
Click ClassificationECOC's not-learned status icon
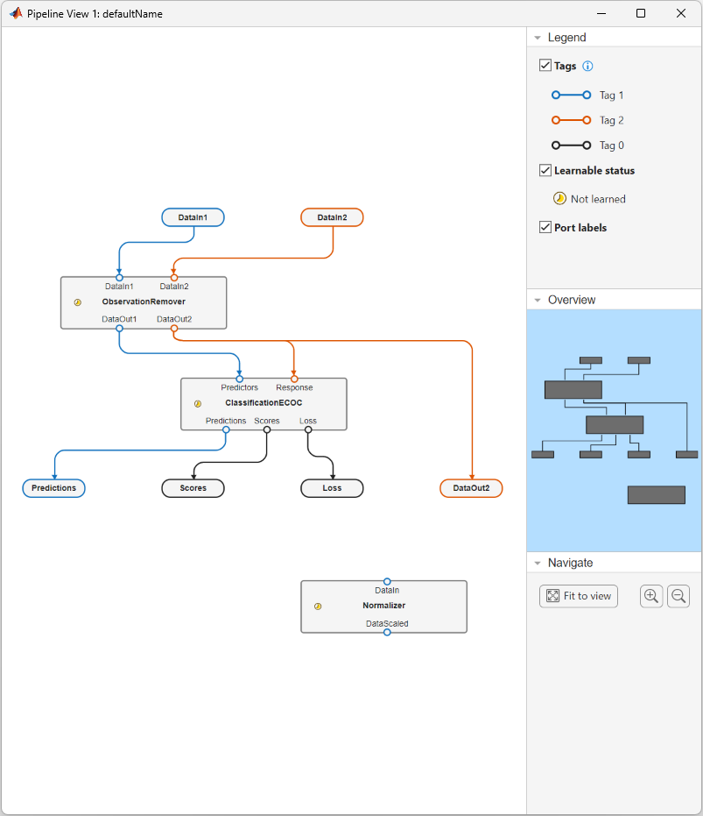point(197,403)
